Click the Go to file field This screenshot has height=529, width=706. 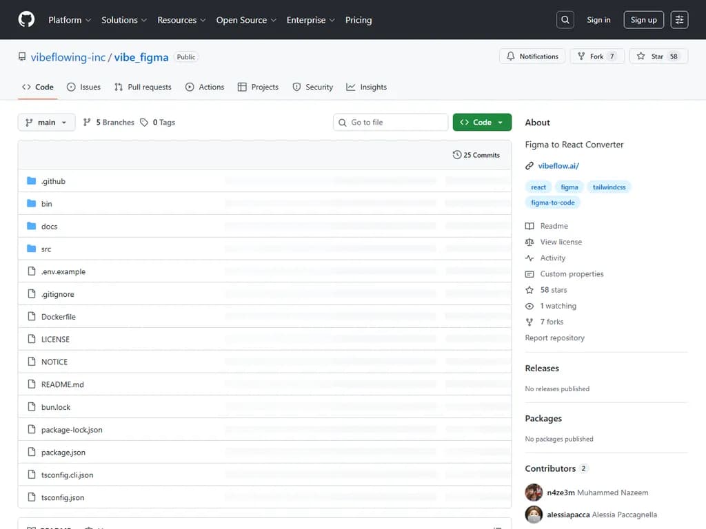coord(391,123)
